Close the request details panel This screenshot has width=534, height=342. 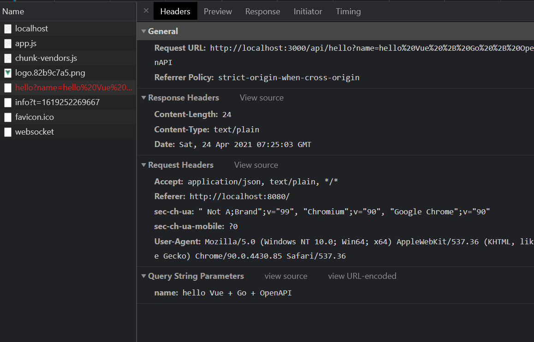point(146,11)
